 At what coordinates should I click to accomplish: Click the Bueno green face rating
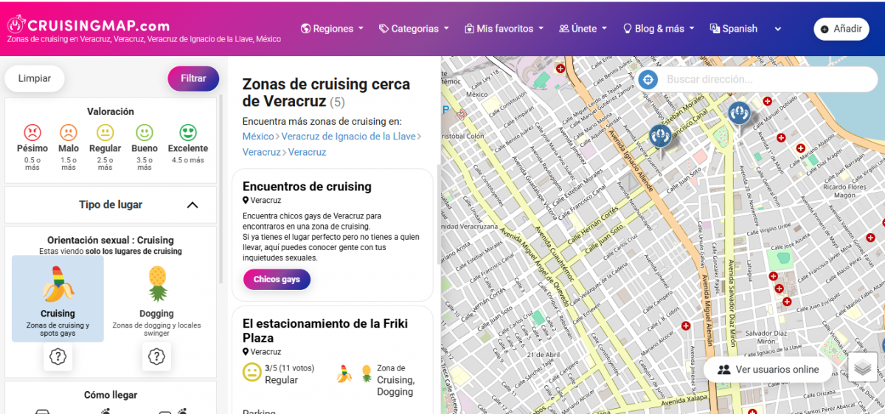coord(145,134)
